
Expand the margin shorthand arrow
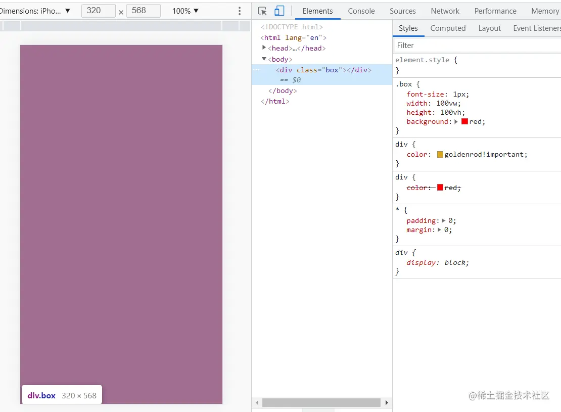[x=439, y=230]
